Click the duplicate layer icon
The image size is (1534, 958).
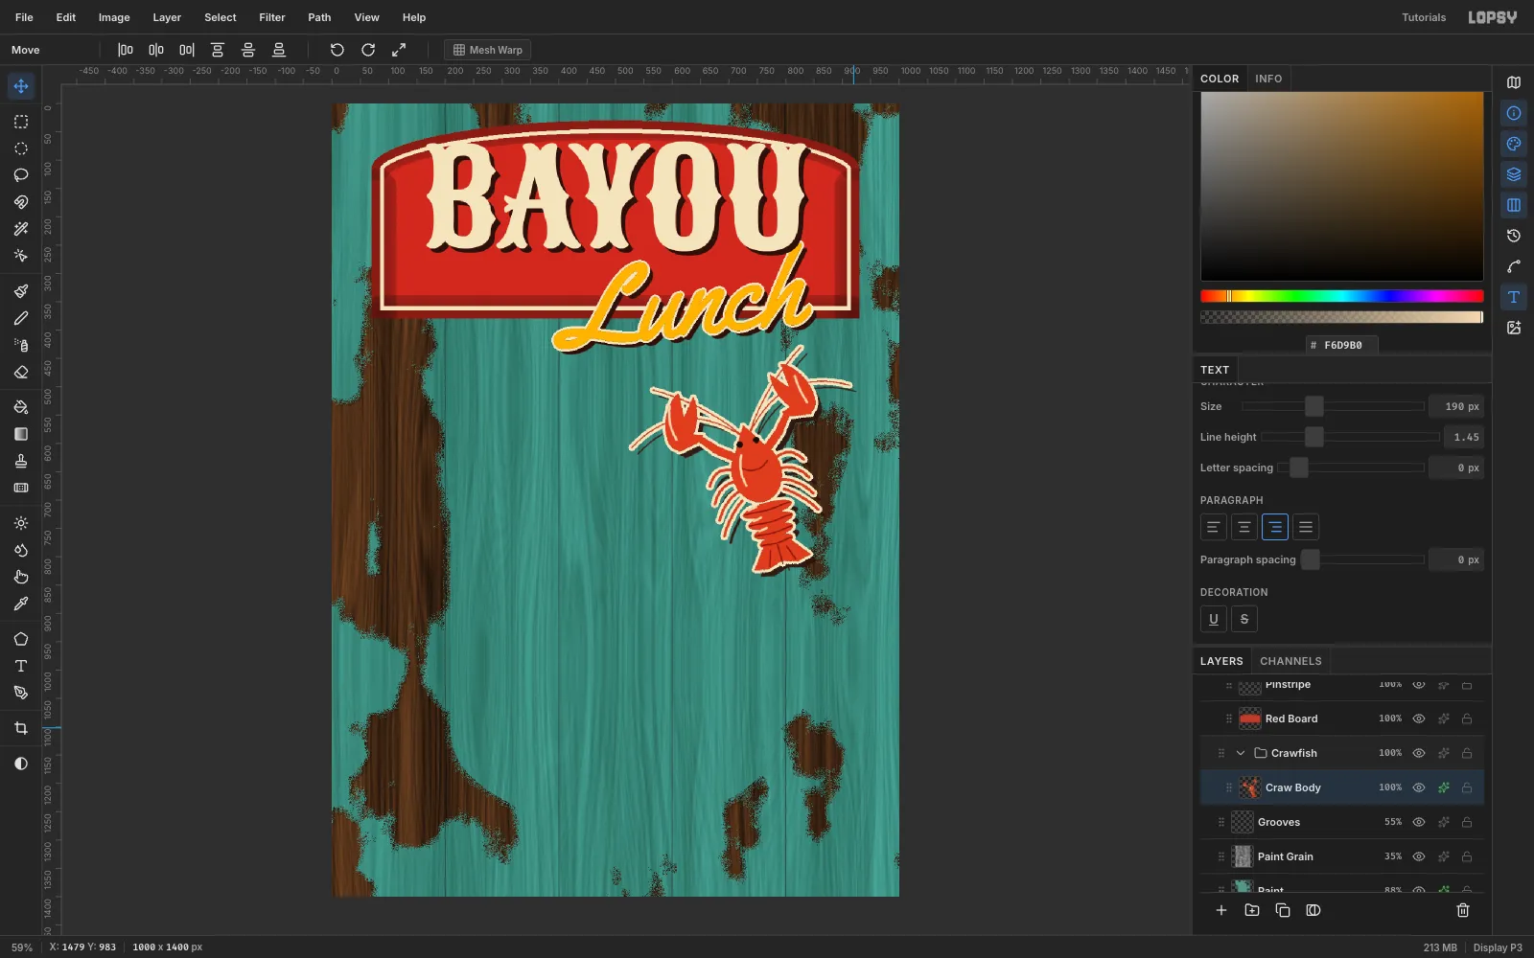[x=1283, y=910]
